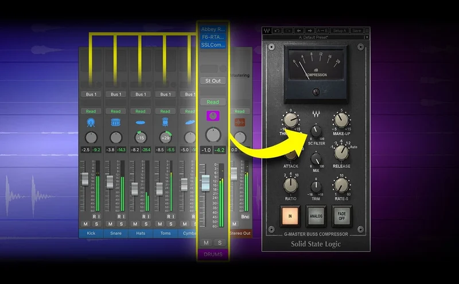This screenshot has height=284, width=459.
Task: Solo the DRUMS bus channel
Action: pos(220,243)
